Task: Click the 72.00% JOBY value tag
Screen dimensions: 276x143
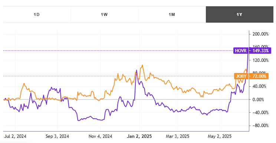Action: 259,76
